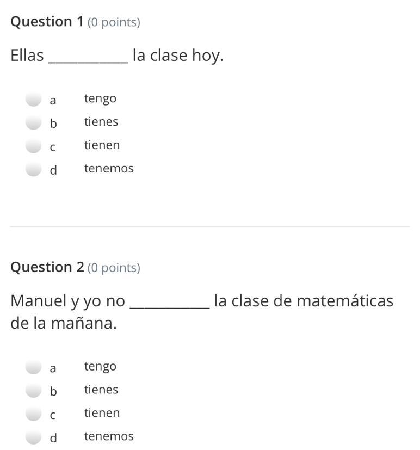The image size is (420, 450).
Task: Select the 'tienes' radio button in Question 1
Action: 34,122
